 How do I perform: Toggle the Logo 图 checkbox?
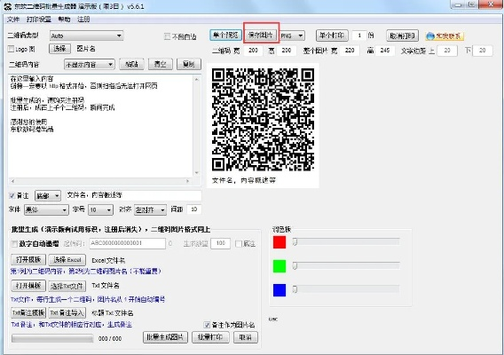tap(12, 49)
